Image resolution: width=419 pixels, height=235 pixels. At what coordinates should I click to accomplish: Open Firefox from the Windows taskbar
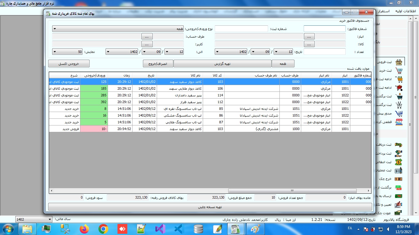pos(84,229)
